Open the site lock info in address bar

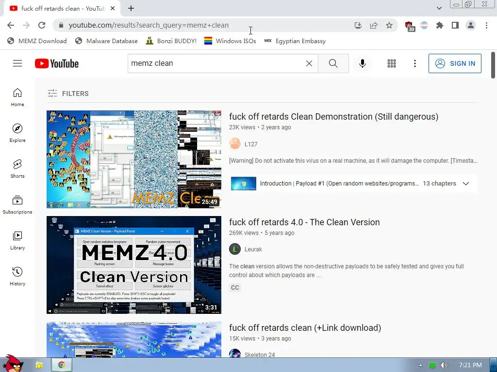pyautogui.click(x=61, y=25)
